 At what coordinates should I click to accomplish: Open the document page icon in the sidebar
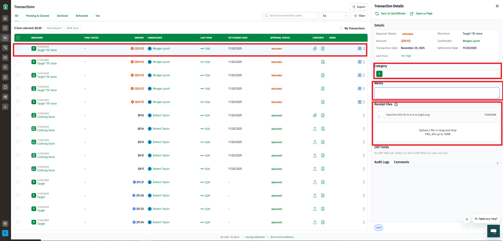pyautogui.click(x=5, y=87)
